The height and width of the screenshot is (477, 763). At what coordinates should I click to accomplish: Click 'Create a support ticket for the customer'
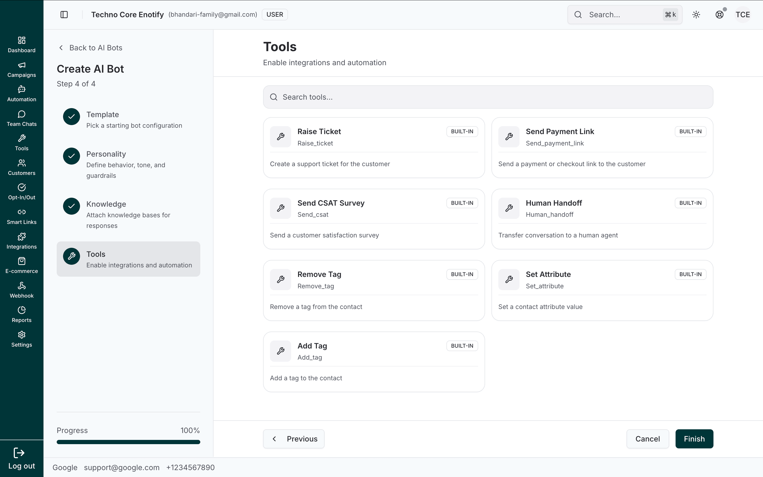pyautogui.click(x=330, y=164)
